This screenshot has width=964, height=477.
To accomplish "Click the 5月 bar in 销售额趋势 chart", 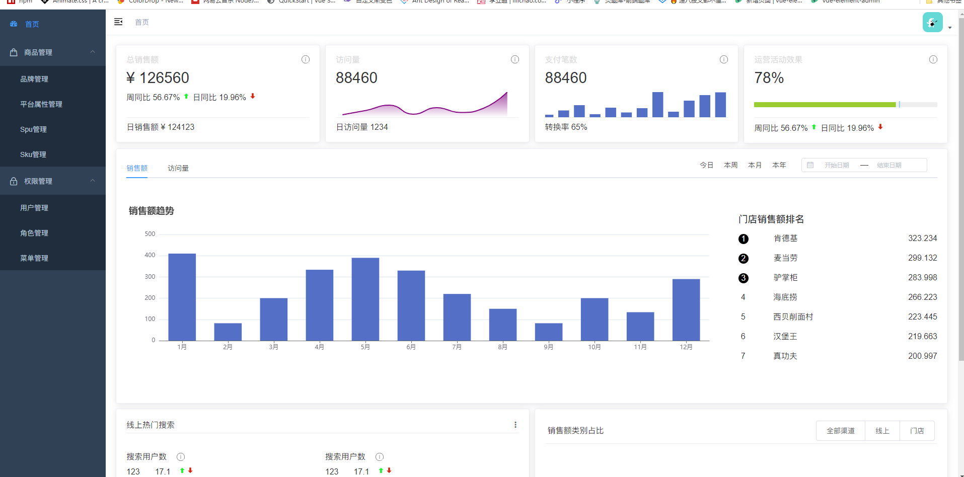I will pos(365,299).
